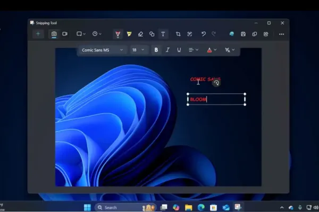The height and width of the screenshot is (212, 319).
Task: Click the top-left handle of BLOOM box
Action: (x=188, y=94)
